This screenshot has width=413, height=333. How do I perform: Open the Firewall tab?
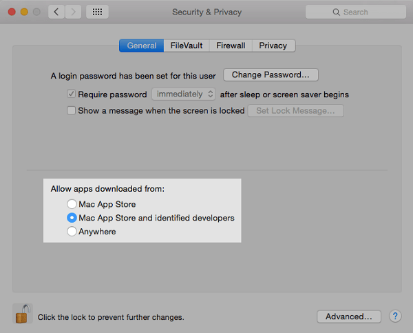231,46
